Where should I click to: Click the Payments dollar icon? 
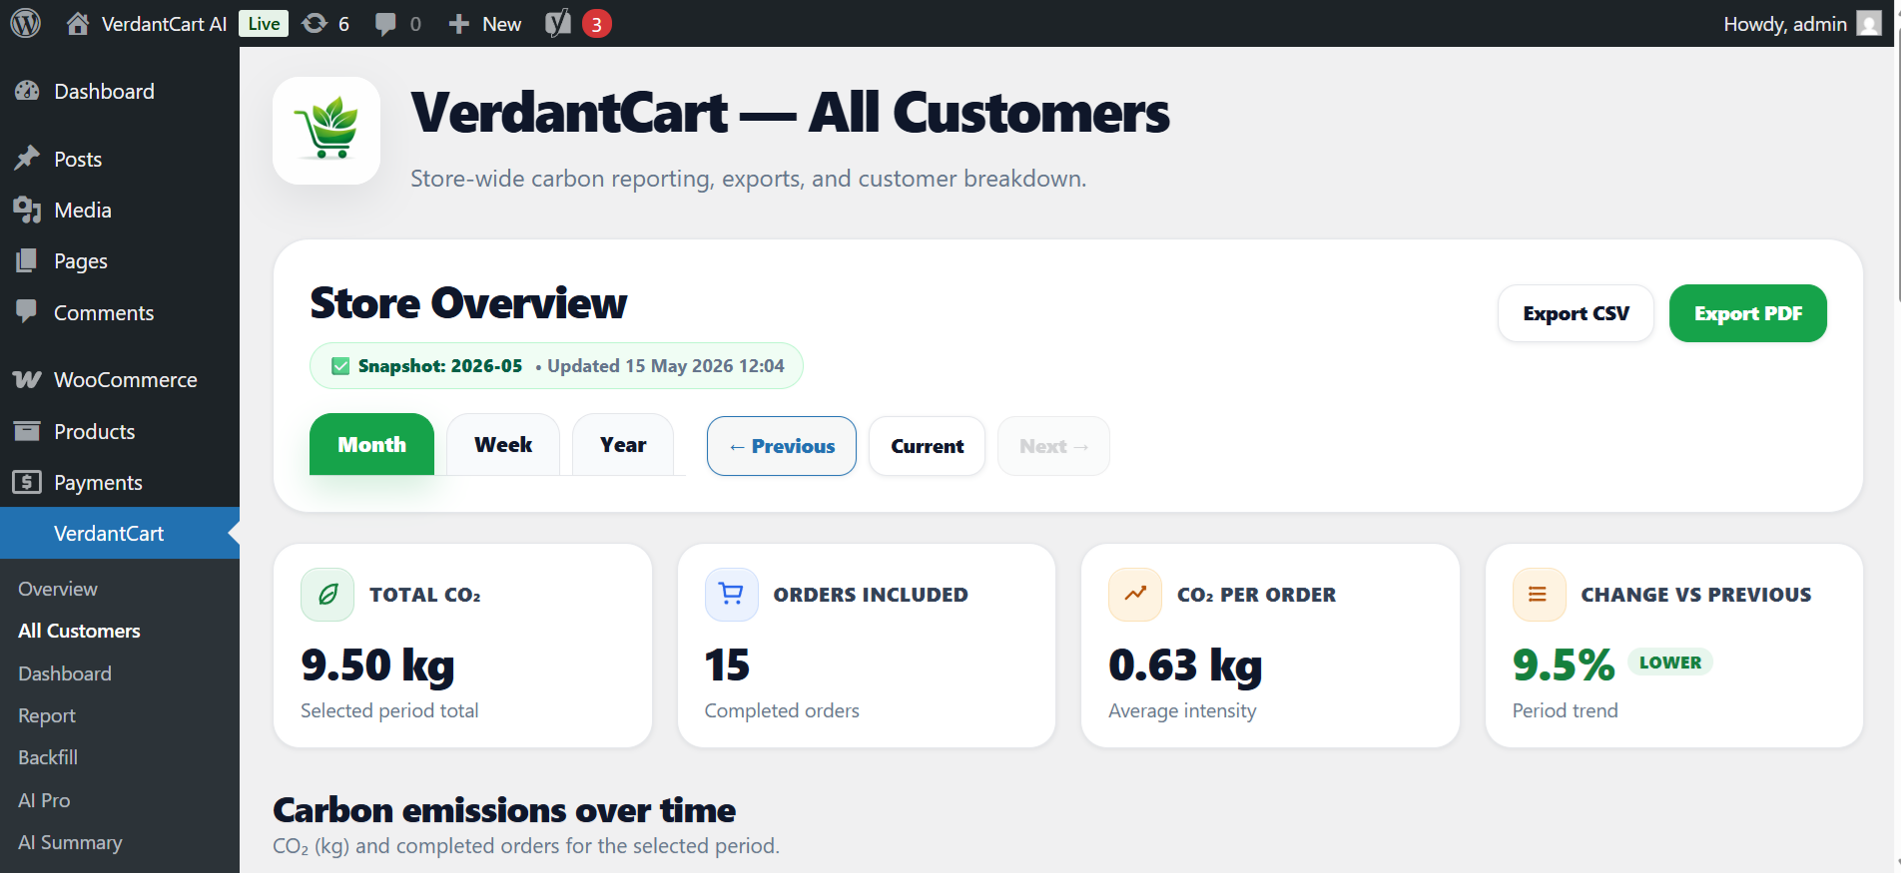pyautogui.click(x=27, y=482)
